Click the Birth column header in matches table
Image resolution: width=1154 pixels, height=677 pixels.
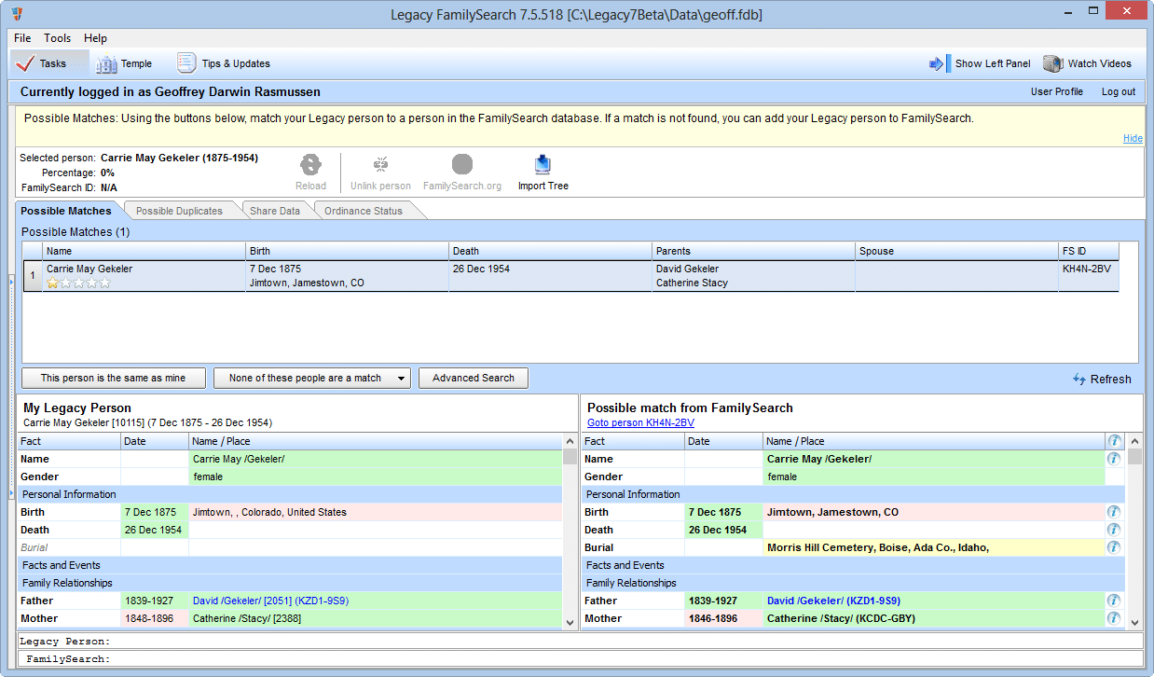tap(347, 251)
